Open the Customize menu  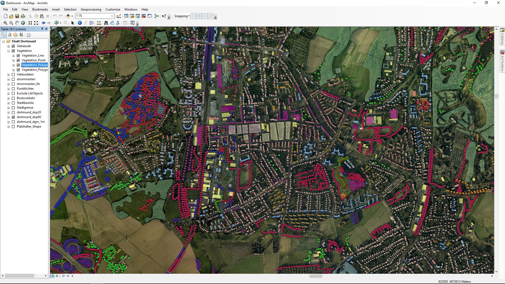tap(113, 9)
